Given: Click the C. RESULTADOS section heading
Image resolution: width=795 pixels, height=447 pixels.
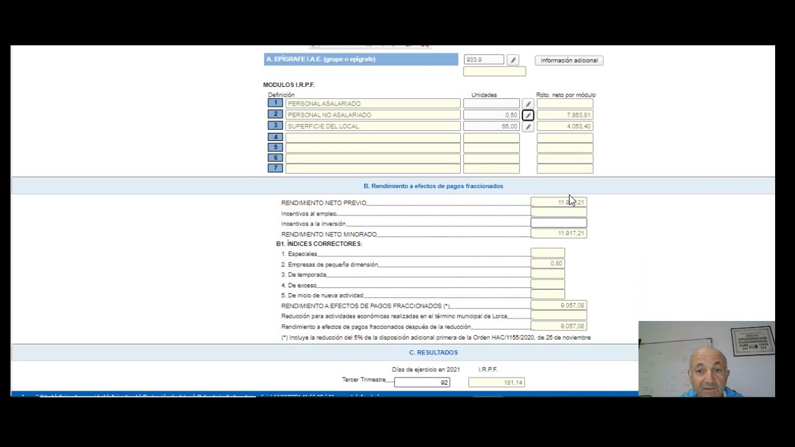Looking at the screenshot, I should [x=434, y=353].
